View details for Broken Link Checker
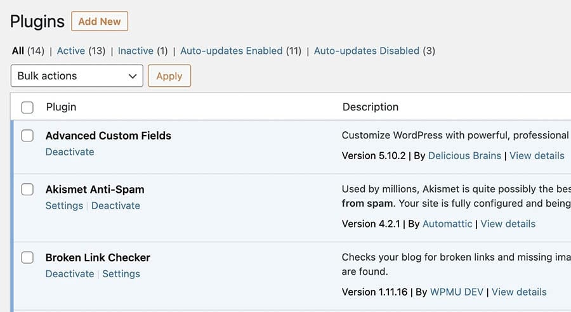 tap(519, 292)
